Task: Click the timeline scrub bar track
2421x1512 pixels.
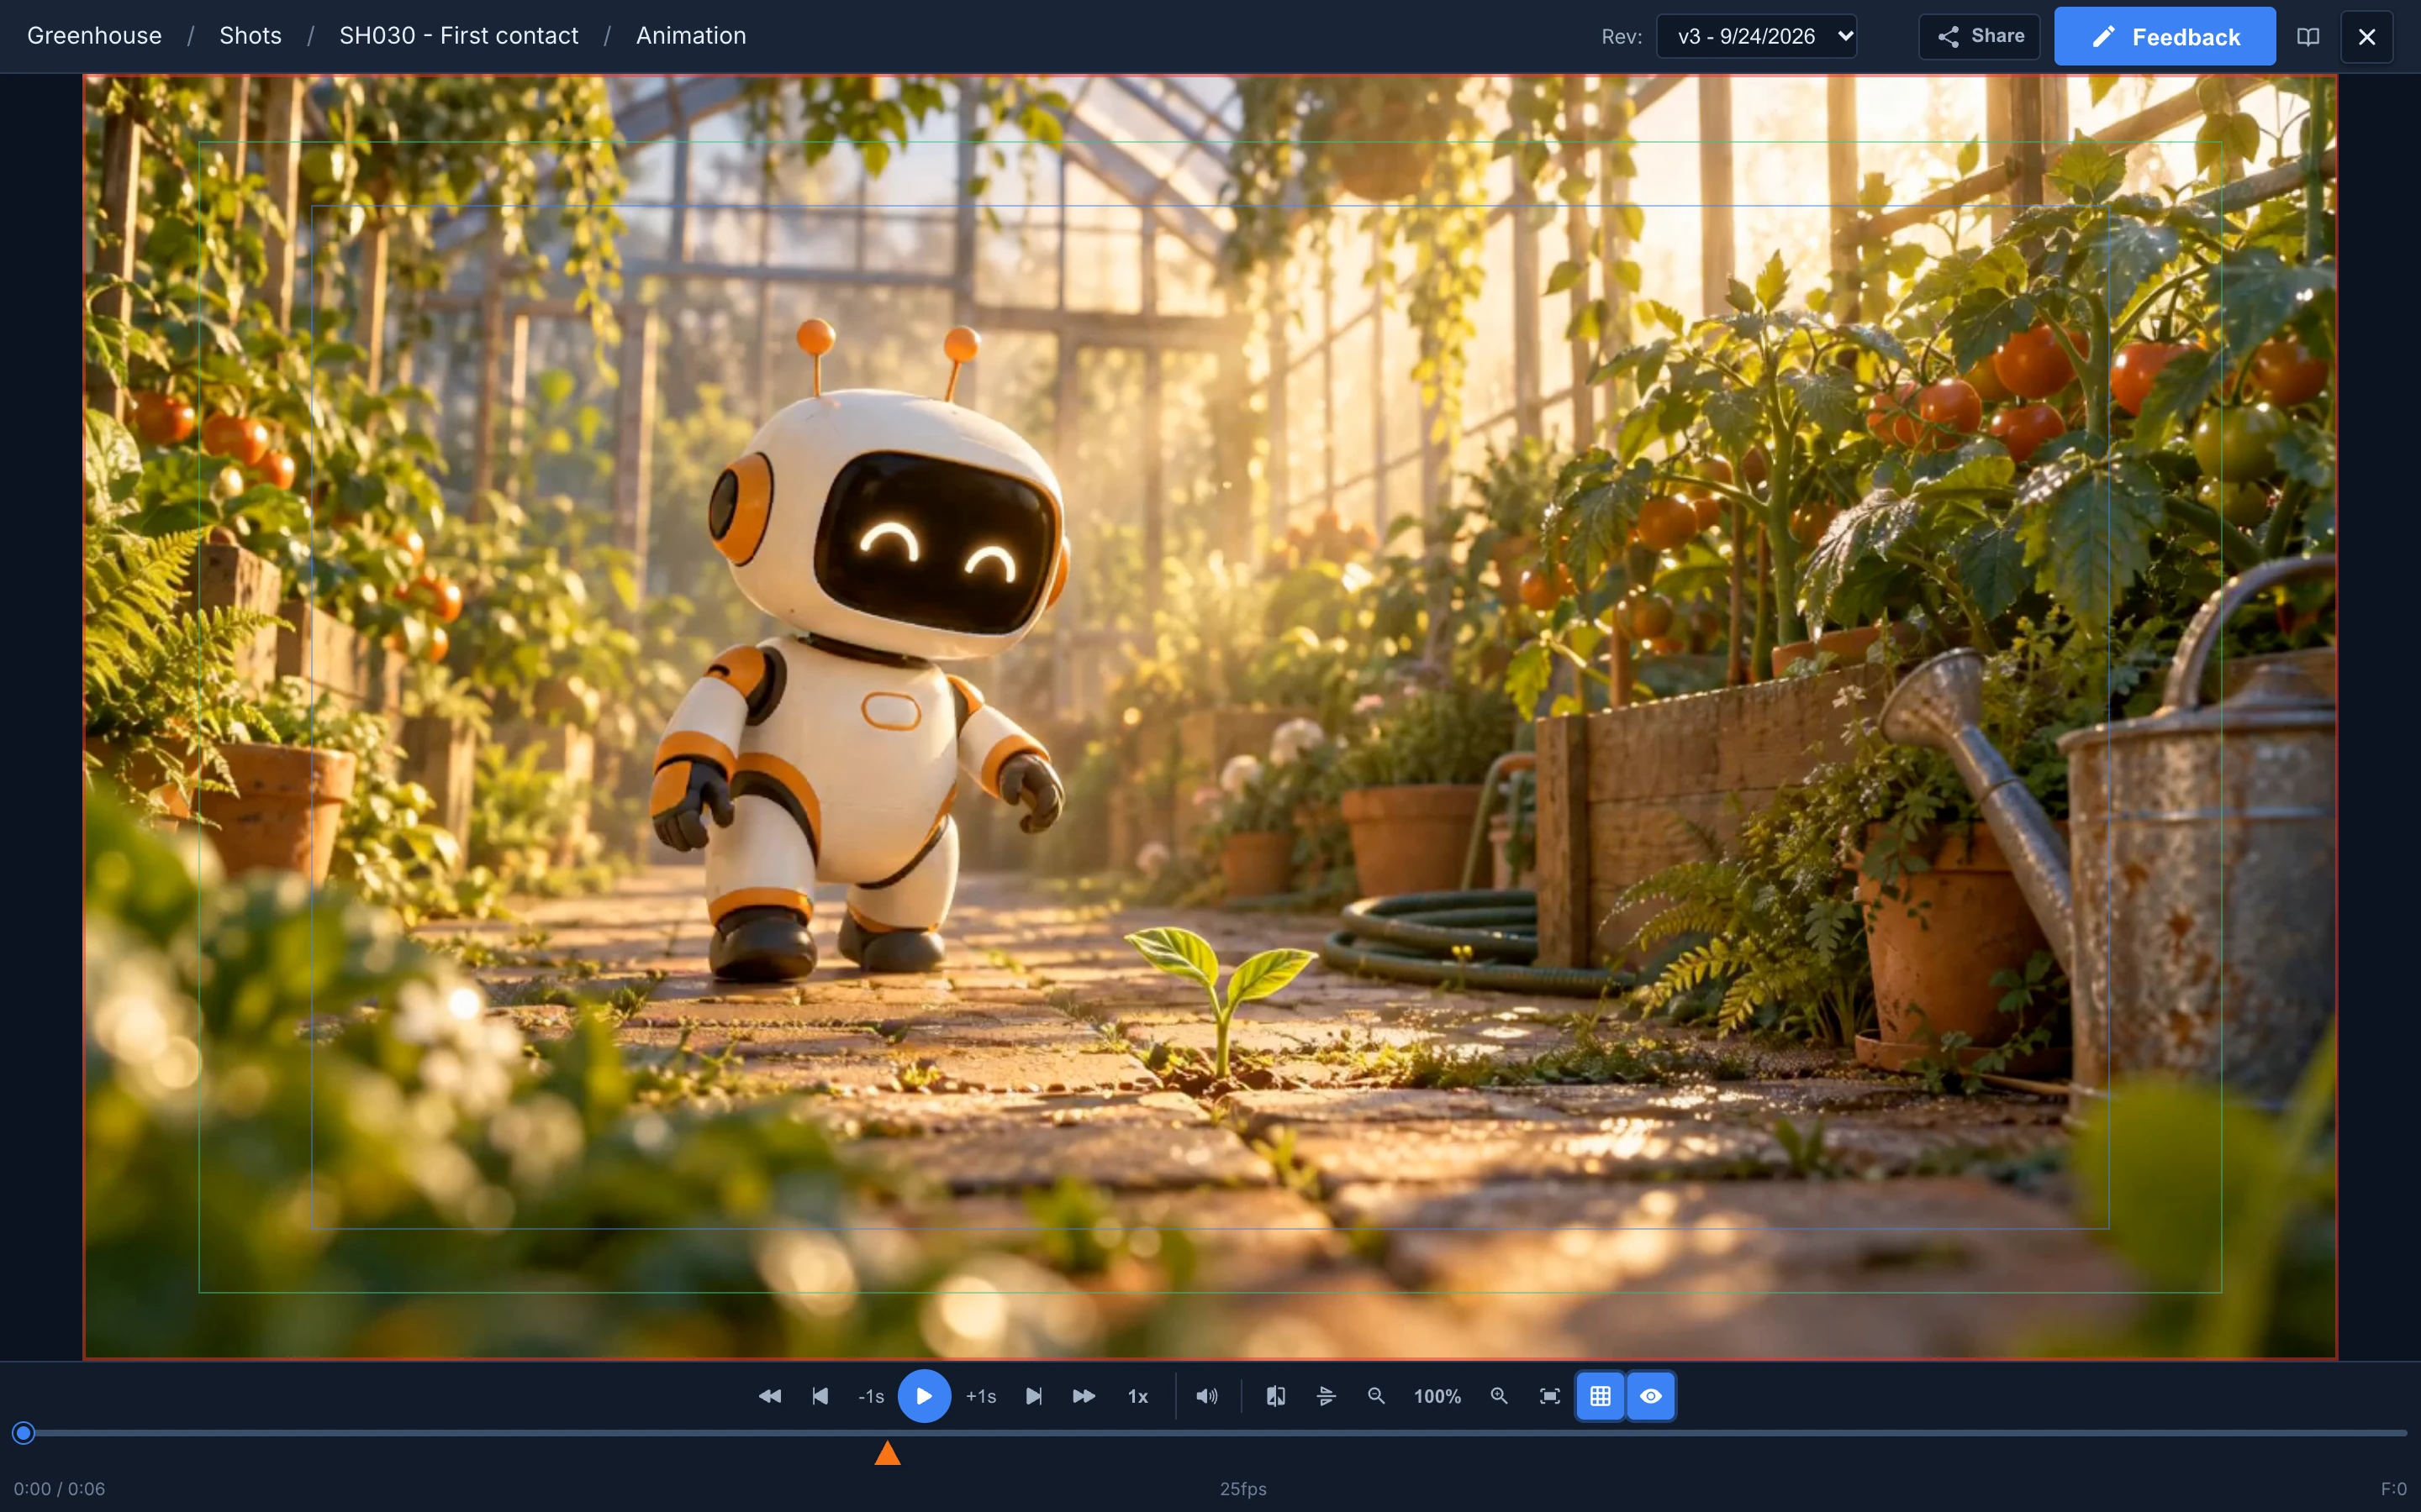Action: pos(1210,1433)
